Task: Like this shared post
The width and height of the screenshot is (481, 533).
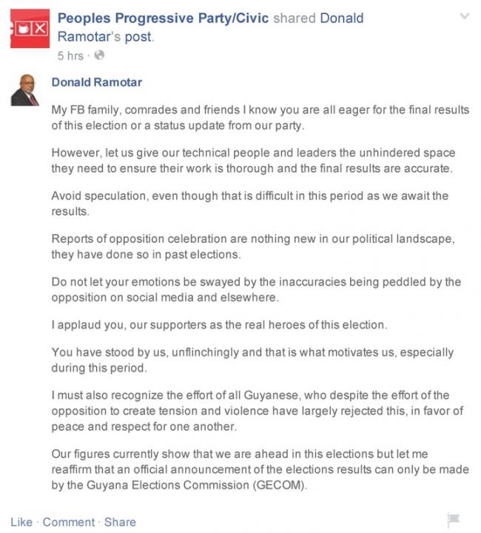Action: 21,522
